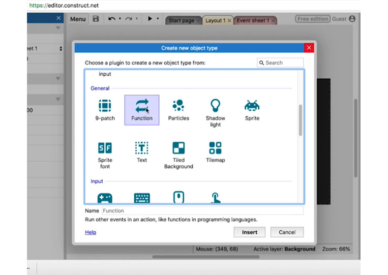Screen dimensions: 388x275
Task: Switch to the Start page tab
Action: pos(182,20)
